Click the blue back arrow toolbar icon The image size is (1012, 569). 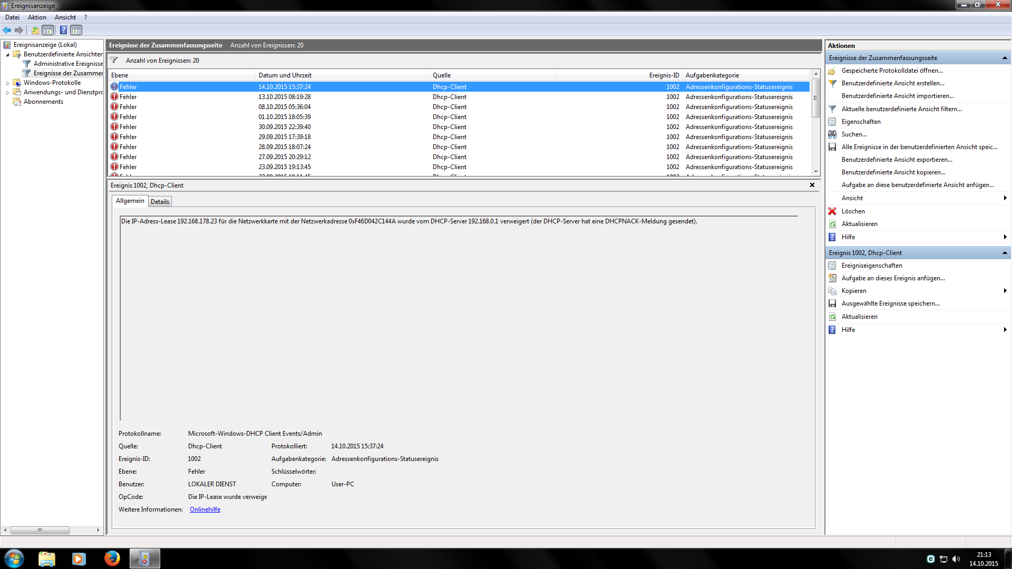pos(7,30)
